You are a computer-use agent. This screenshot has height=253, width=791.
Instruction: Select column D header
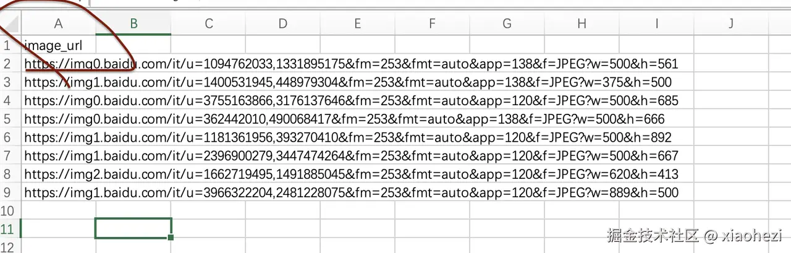click(x=283, y=24)
